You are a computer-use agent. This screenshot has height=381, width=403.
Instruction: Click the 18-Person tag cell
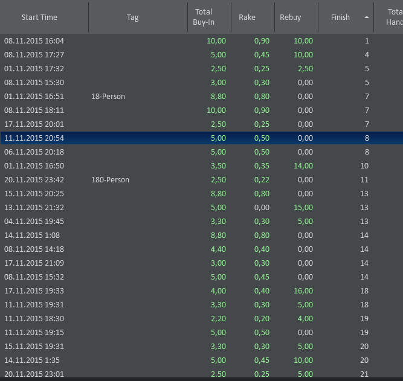click(x=108, y=97)
